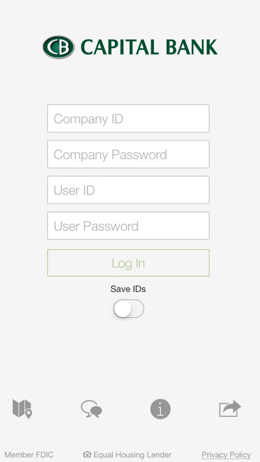Viewport: 260px width, 462px height.
Task: Select the Company Password field
Action: point(128,154)
